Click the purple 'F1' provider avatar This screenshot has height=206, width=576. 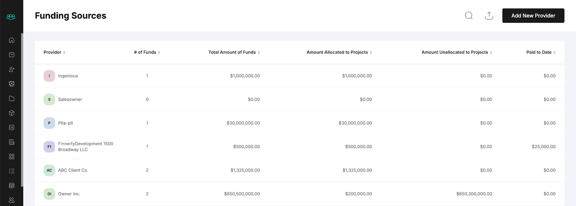49,147
